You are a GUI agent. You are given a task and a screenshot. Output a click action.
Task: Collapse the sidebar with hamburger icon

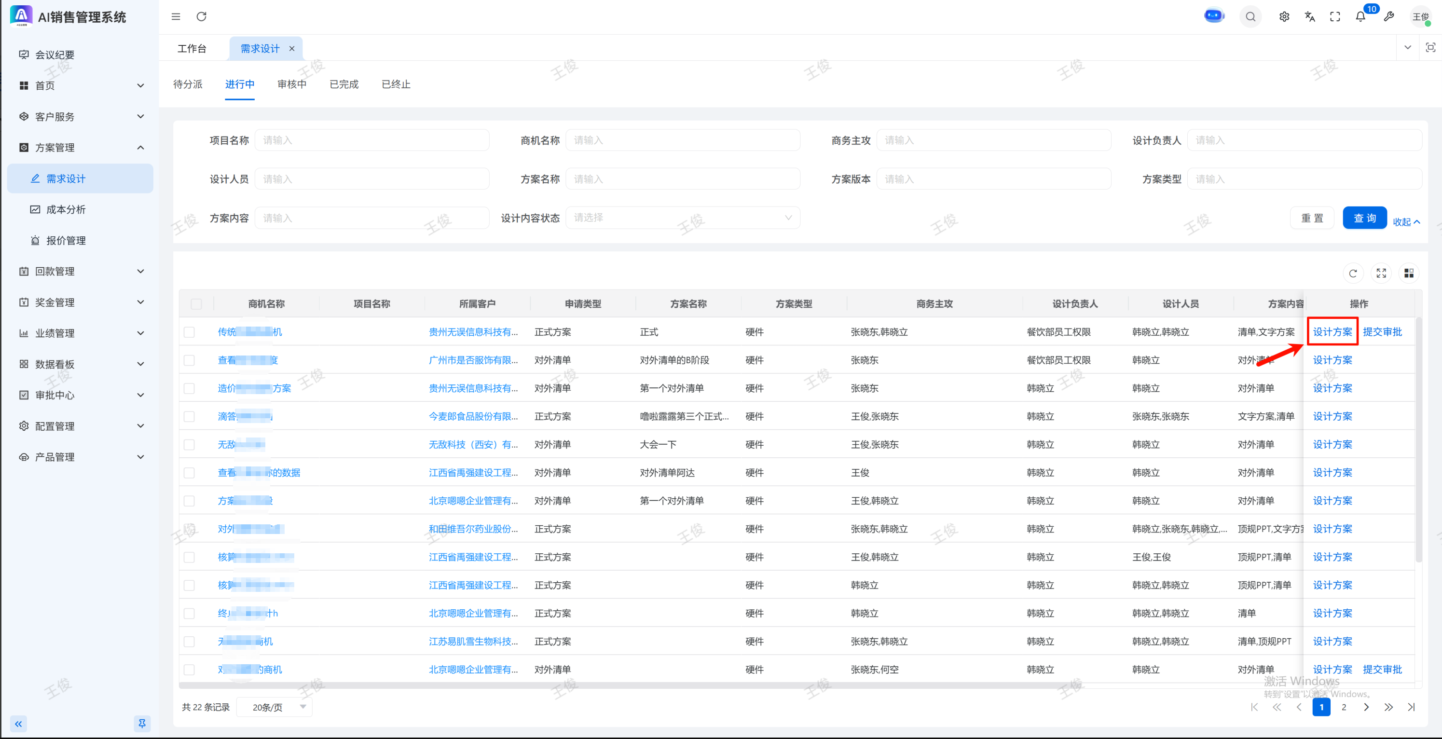tap(176, 17)
